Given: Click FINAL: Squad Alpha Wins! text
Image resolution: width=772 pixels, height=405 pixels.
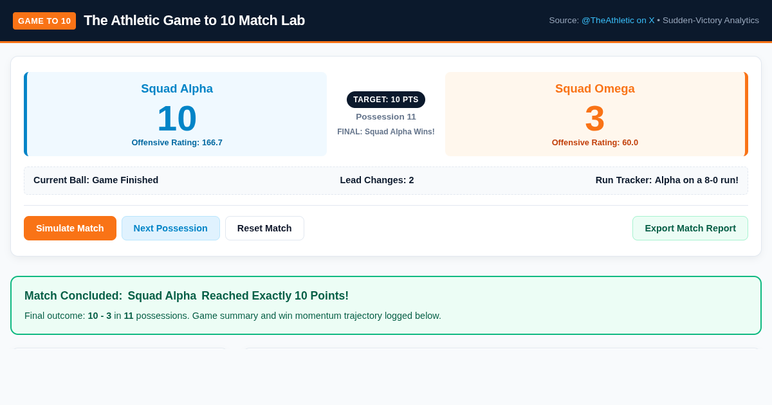Looking at the screenshot, I should (386, 132).
